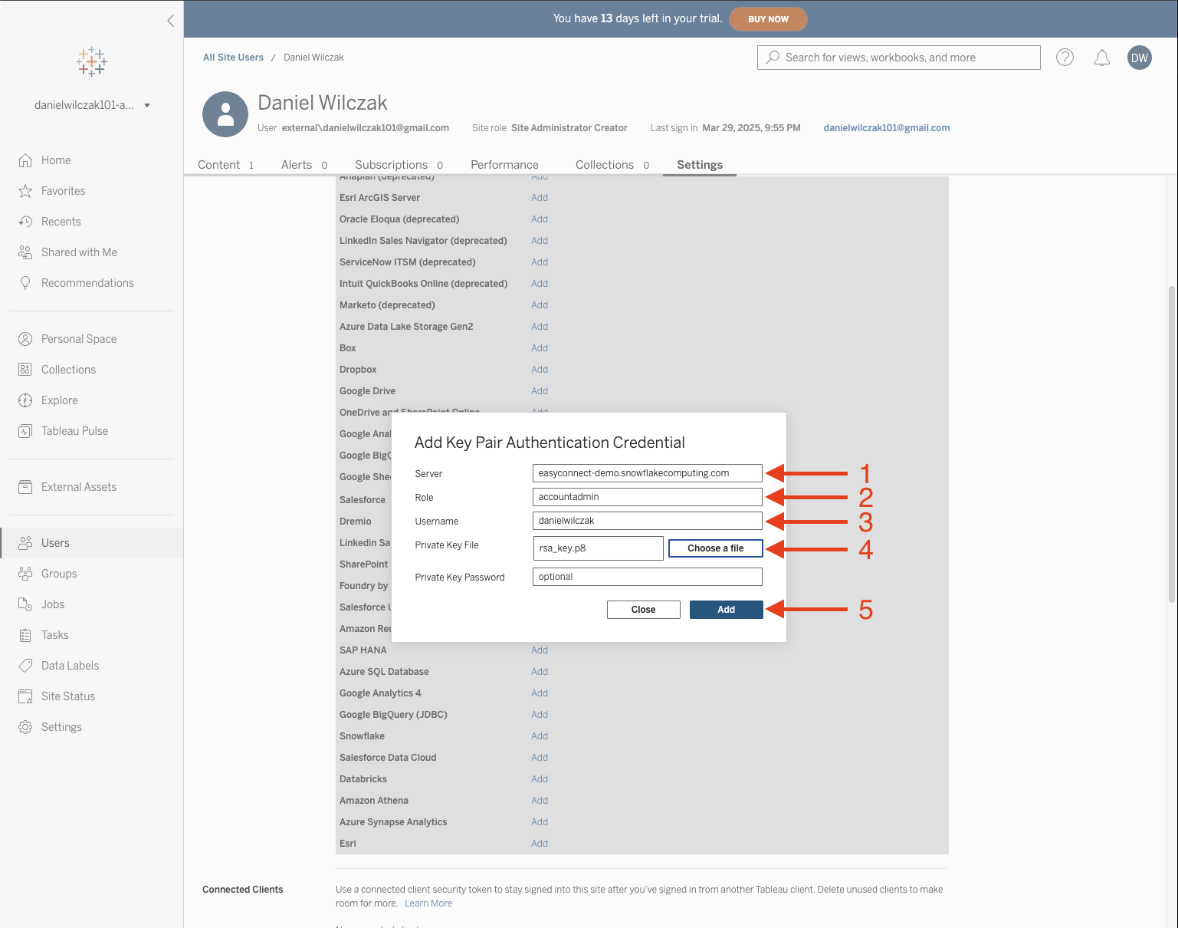1178x928 pixels.
Task: Click the Data Labels tag icon
Action: click(25, 666)
